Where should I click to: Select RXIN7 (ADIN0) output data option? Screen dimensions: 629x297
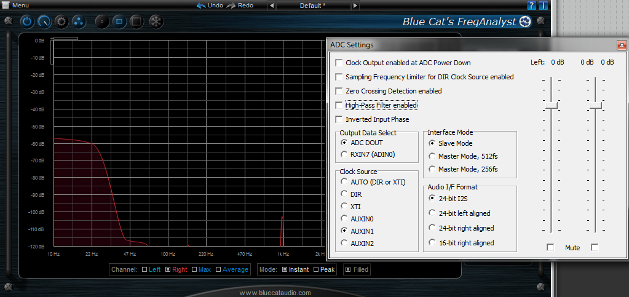(x=344, y=154)
